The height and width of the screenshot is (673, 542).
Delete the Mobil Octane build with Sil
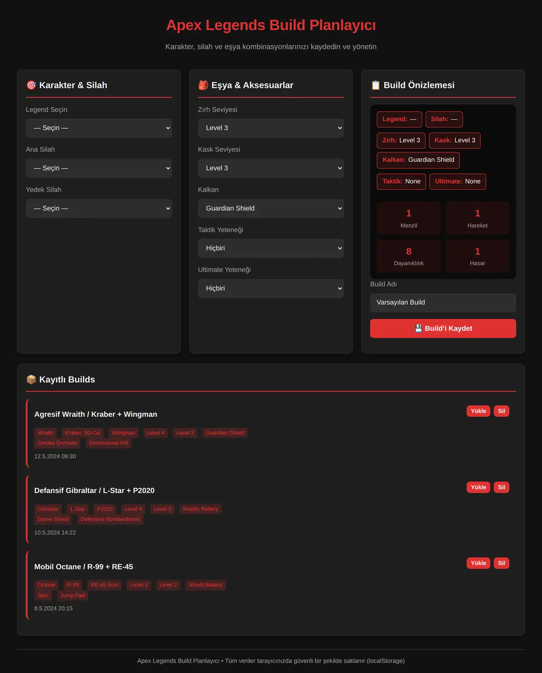pyautogui.click(x=501, y=563)
